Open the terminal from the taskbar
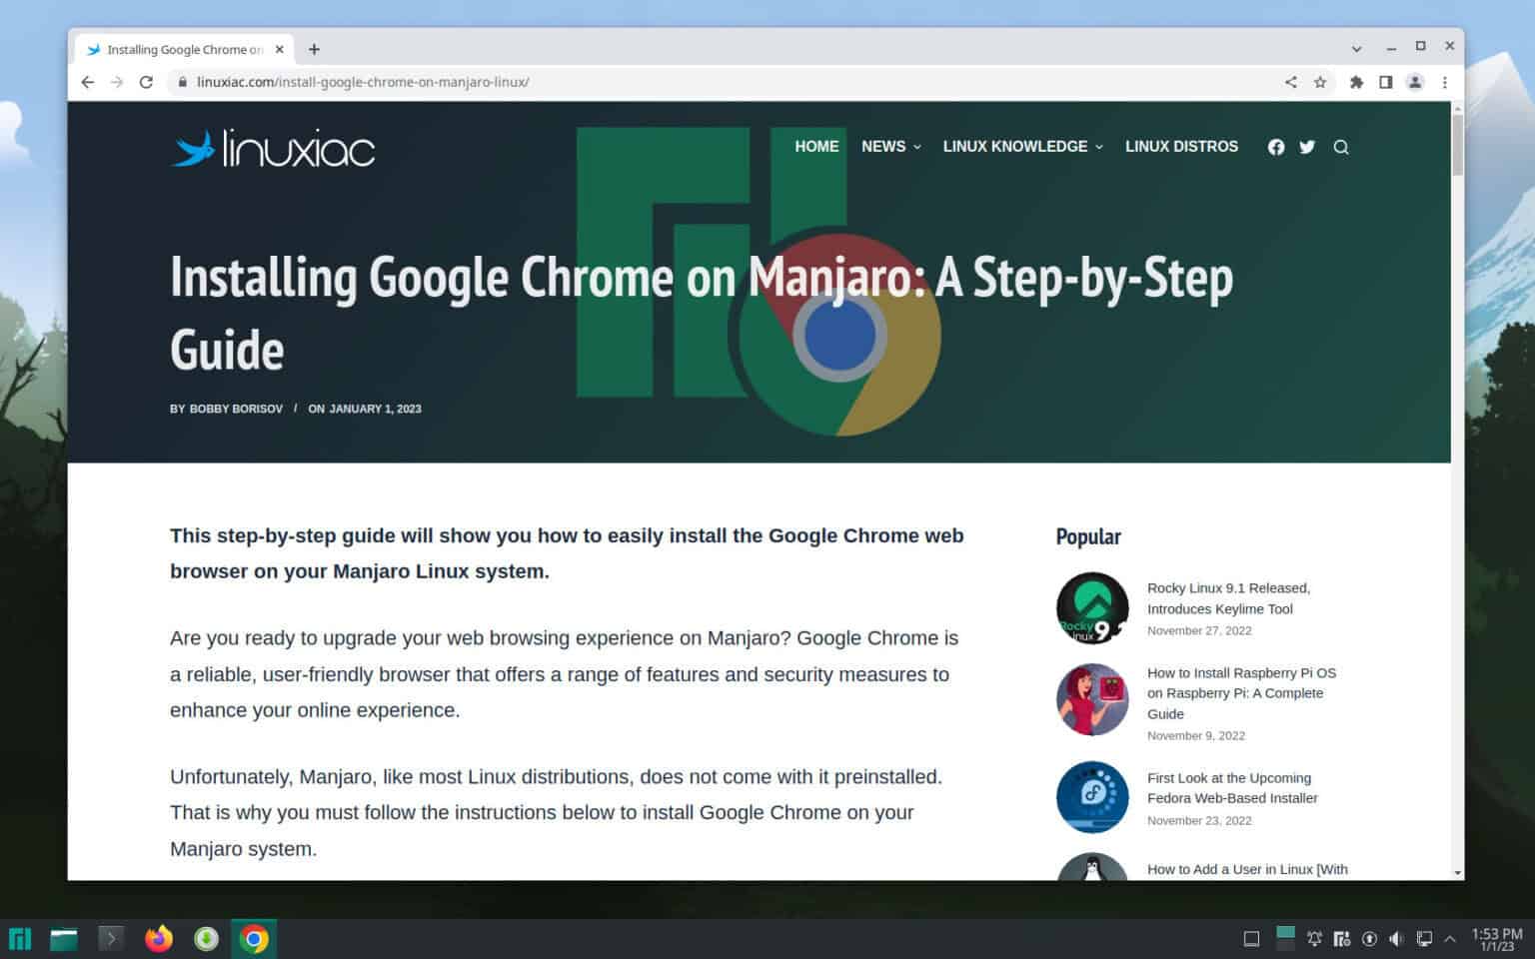This screenshot has height=959, width=1535. [x=110, y=938]
